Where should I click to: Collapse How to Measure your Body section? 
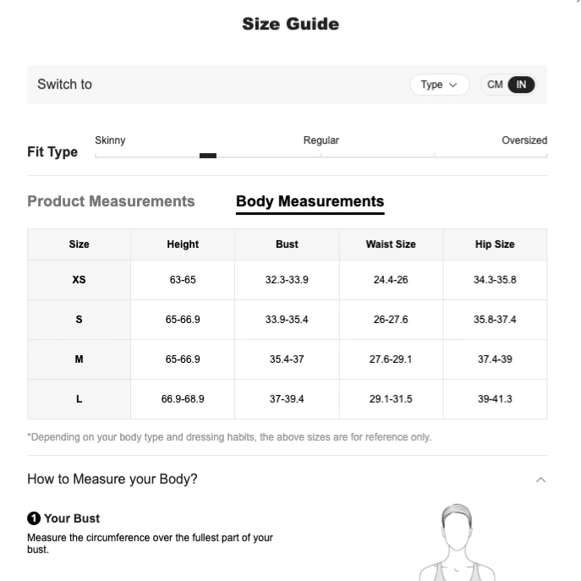click(540, 480)
